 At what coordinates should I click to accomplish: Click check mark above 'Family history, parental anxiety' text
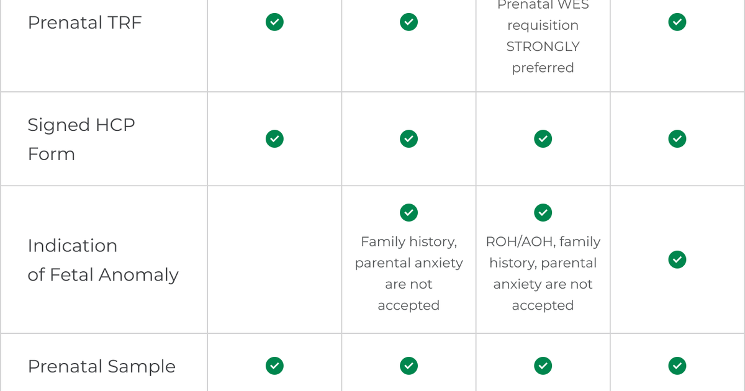[x=409, y=213]
